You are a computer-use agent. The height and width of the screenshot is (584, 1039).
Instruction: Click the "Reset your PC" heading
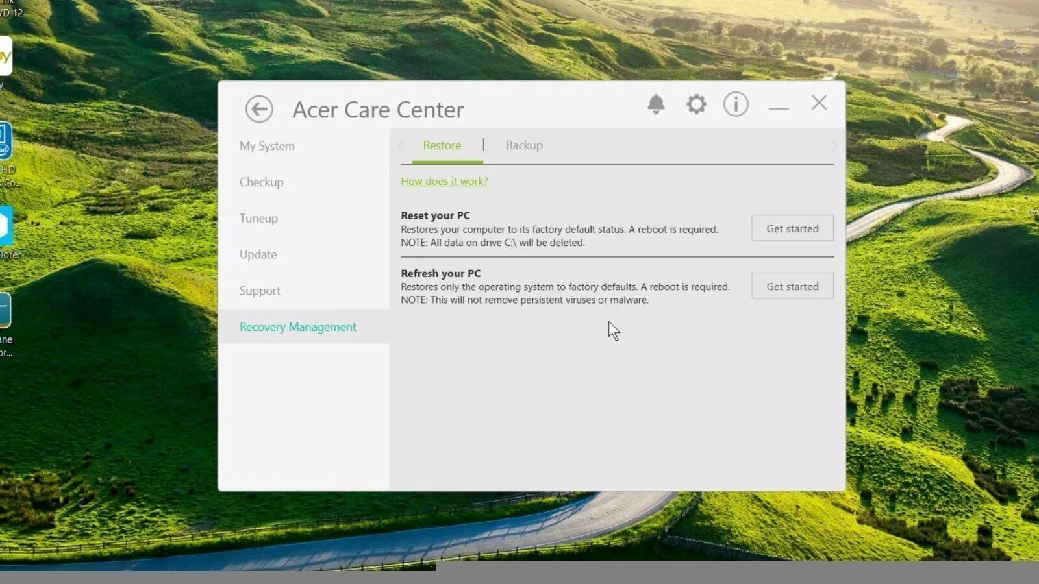coord(435,215)
